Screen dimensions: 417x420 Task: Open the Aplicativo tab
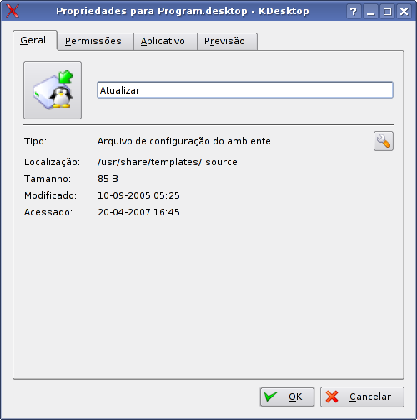point(165,42)
